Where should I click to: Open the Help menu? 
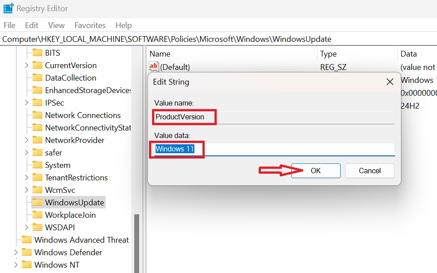pos(124,25)
